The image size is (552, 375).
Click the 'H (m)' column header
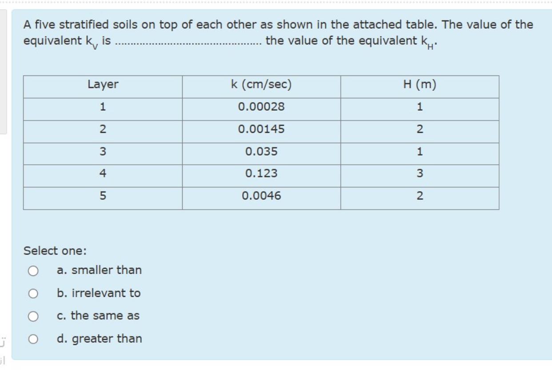[x=420, y=84]
